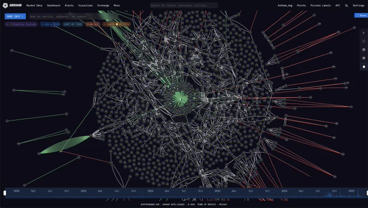The image size is (368, 208).
Task: Click the USD value filter chip
Action: (50, 24)
